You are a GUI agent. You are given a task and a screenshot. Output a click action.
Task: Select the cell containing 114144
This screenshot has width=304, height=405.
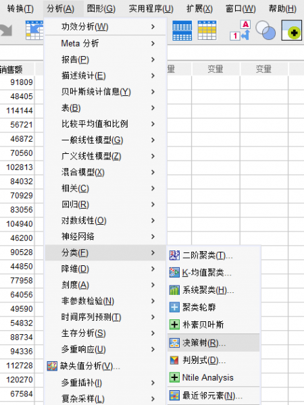click(17, 111)
